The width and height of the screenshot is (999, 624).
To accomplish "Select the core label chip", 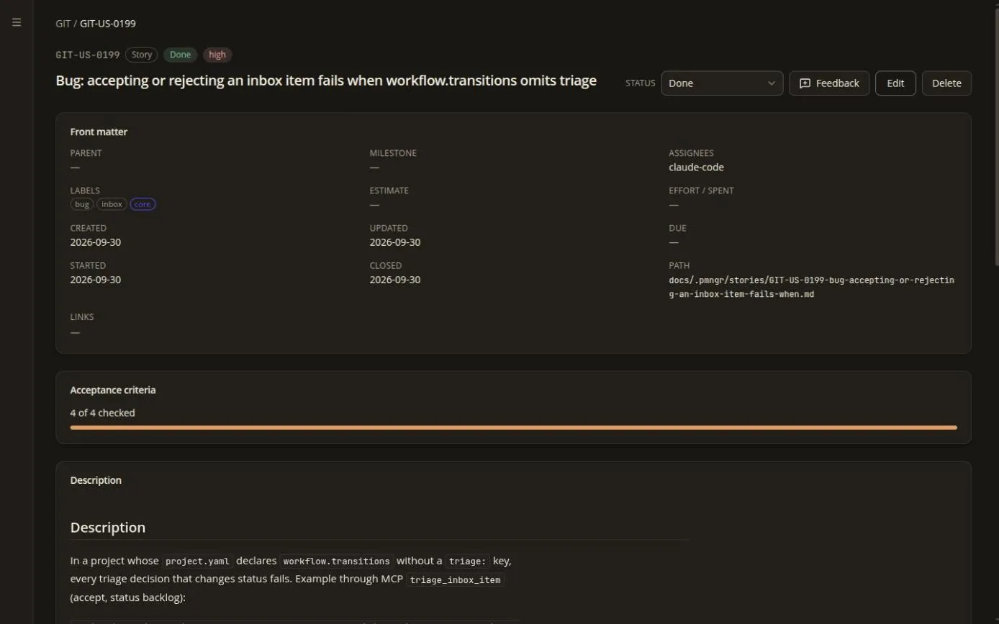I will point(143,204).
